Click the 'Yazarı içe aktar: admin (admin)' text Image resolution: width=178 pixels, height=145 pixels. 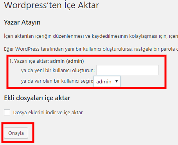(x=49, y=61)
